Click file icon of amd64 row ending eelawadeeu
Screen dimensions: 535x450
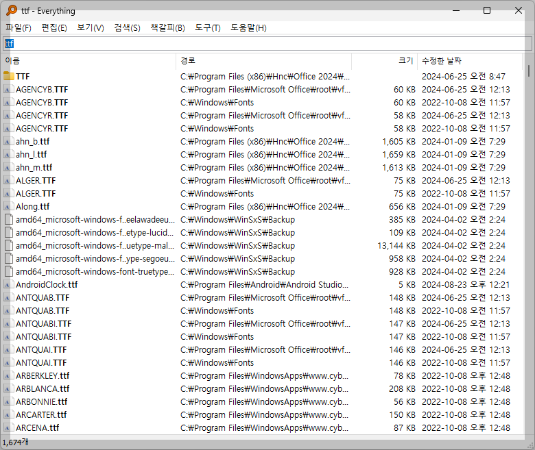[9, 219]
